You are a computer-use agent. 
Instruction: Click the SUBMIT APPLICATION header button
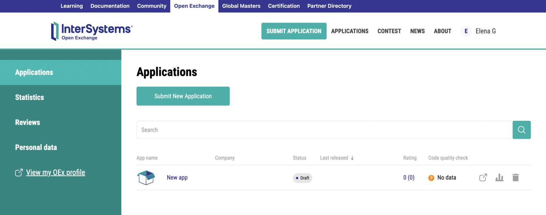pos(294,31)
